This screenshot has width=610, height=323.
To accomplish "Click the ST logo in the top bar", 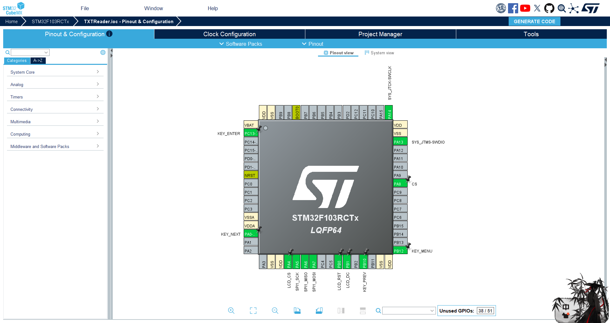I will tap(591, 8).
